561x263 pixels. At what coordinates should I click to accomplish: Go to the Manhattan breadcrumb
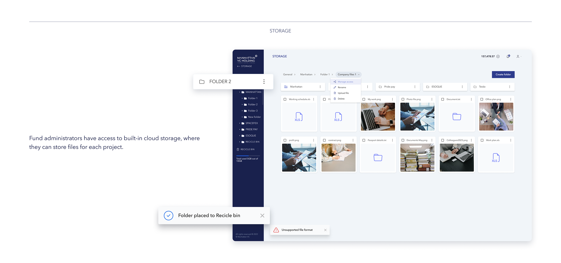[306, 75]
